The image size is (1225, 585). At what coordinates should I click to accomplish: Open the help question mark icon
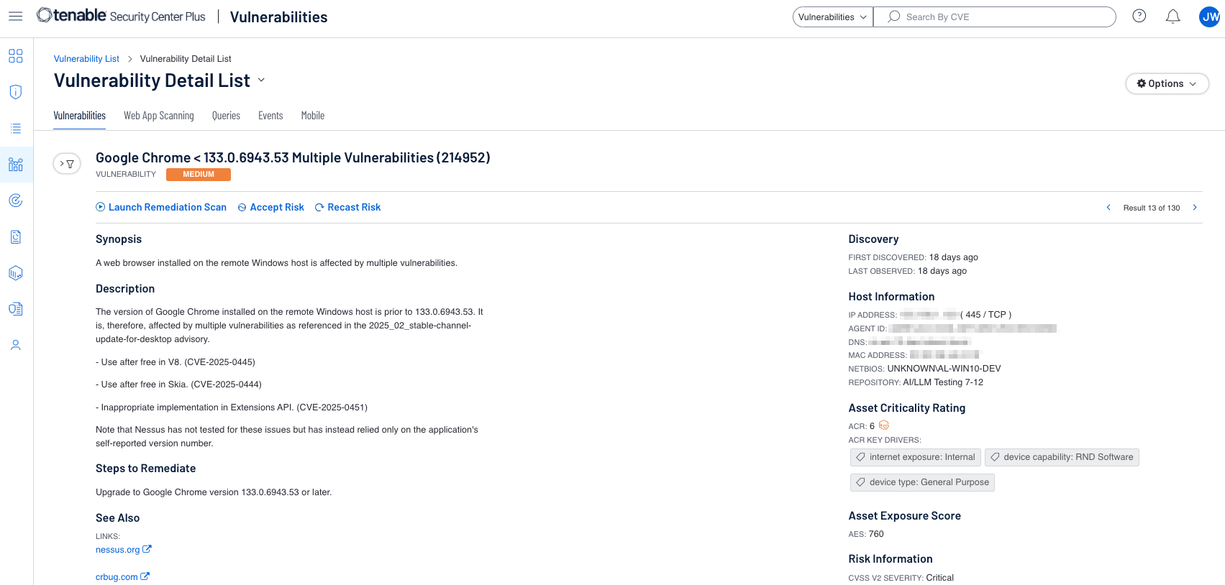pos(1139,16)
